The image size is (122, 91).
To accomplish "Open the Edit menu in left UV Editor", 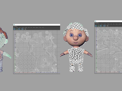I will [x=14, y=27].
